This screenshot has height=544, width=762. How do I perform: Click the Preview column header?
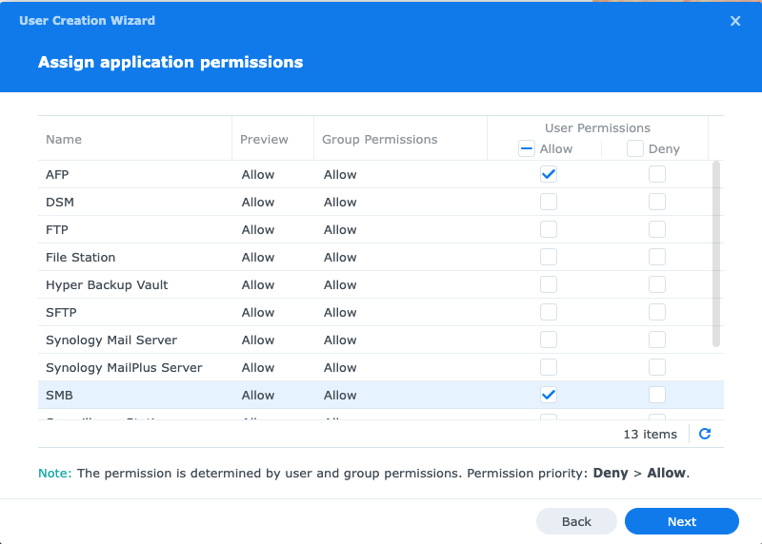coord(264,140)
